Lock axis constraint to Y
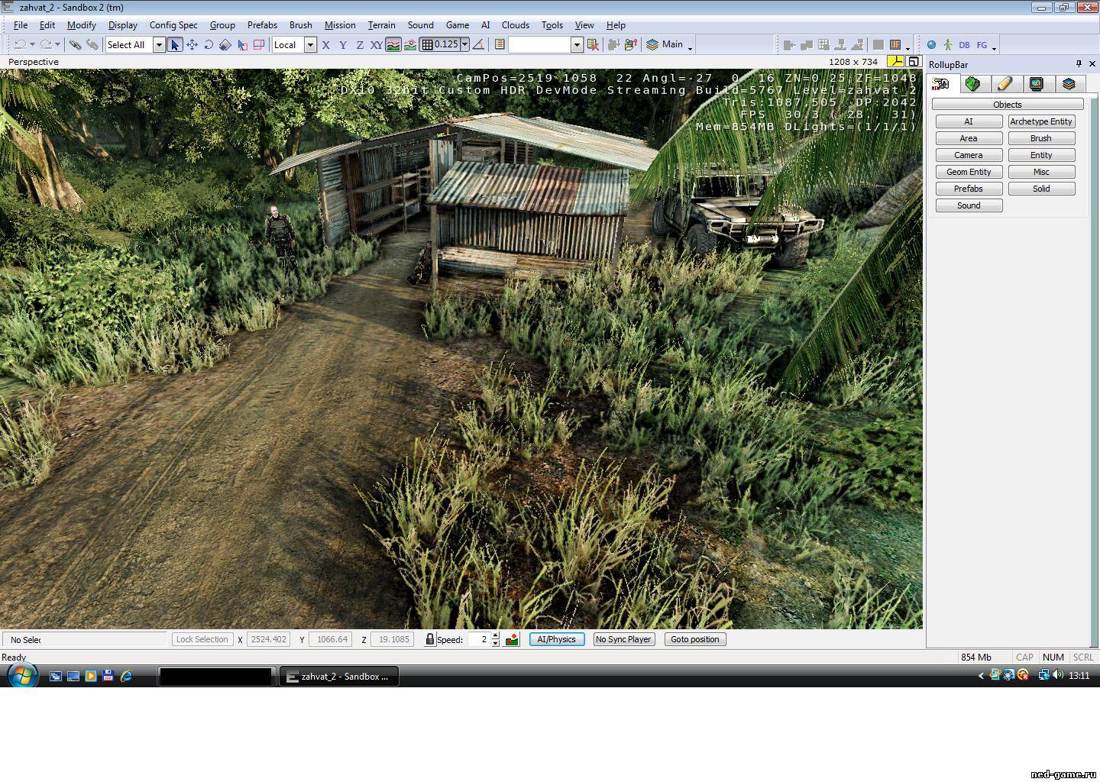The image size is (1100, 782). 343,45
